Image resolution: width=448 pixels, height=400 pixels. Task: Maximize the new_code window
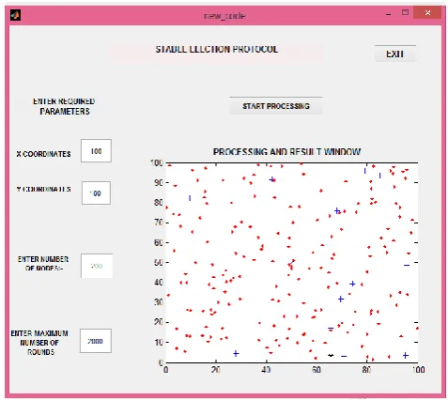point(406,13)
